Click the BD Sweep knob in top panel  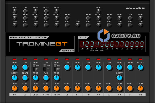(x=14, y=18)
